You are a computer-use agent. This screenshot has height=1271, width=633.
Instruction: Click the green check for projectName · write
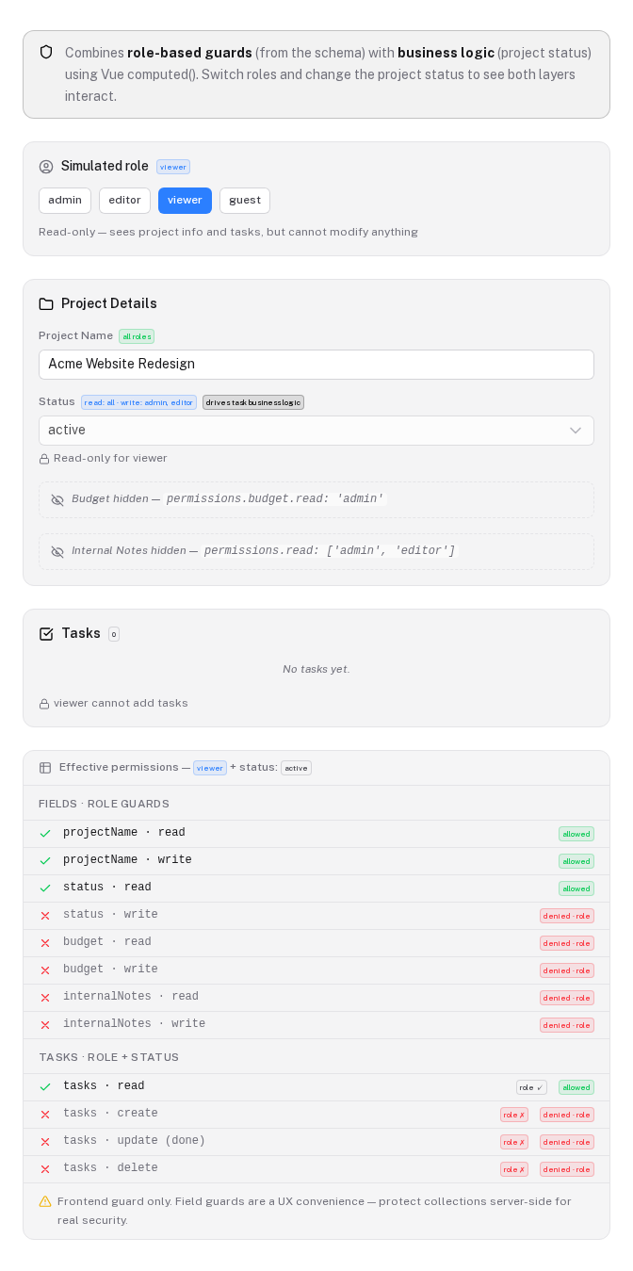(45, 861)
